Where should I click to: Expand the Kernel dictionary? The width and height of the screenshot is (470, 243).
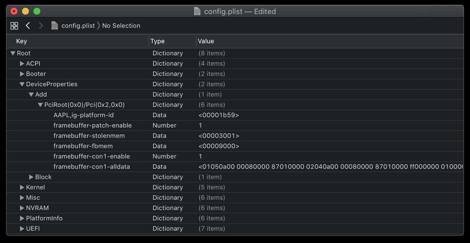pyautogui.click(x=22, y=187)
